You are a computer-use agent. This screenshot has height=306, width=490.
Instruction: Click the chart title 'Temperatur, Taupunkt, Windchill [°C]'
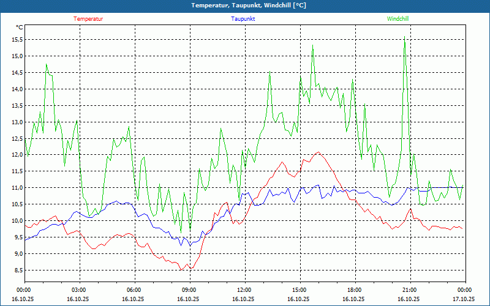(x=249, y=6)
